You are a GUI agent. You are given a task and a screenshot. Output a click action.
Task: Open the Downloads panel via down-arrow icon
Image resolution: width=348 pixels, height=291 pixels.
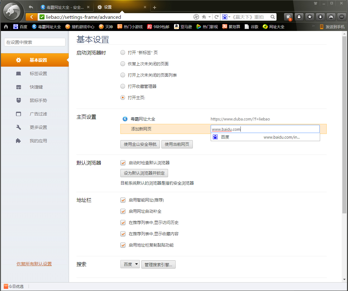[320, 17]
